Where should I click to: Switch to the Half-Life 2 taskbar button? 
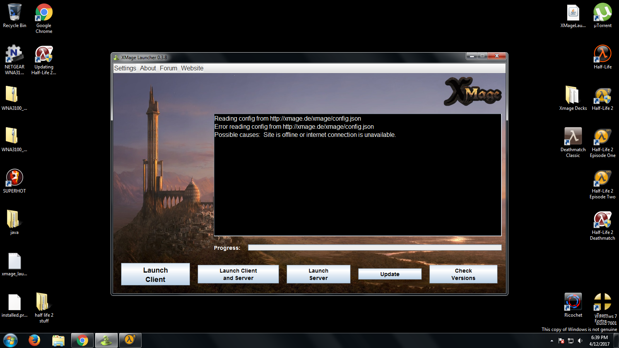pos(130,340)
